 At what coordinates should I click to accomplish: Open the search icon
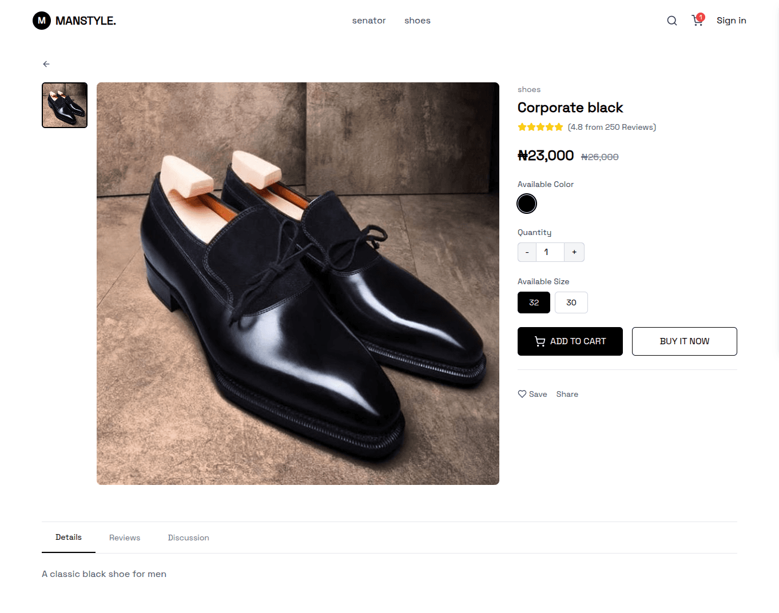click(x=671, y=20)
